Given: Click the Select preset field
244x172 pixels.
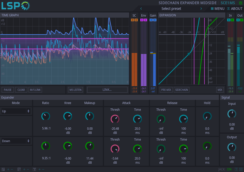Looking at the screenshot, I should [171, 8].
